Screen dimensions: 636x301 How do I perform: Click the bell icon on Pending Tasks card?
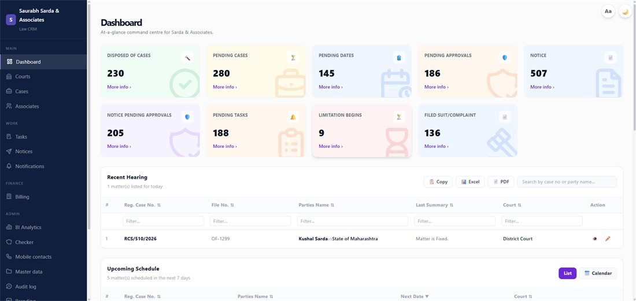[293, 117]
